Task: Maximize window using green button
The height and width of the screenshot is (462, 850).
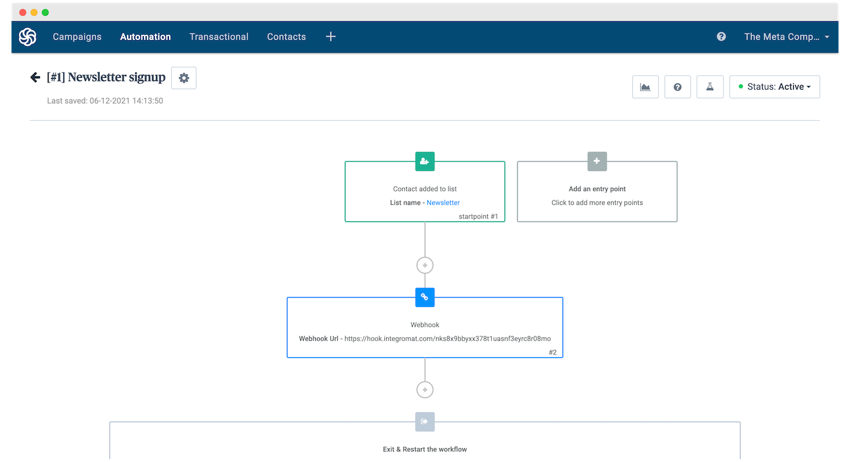Action: (x=45, y=12)
